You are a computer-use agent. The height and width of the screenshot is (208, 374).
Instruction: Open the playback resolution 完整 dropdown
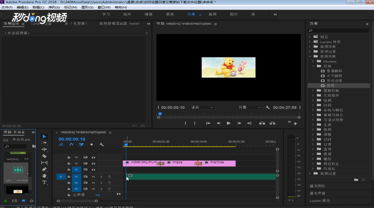[249, 108]
